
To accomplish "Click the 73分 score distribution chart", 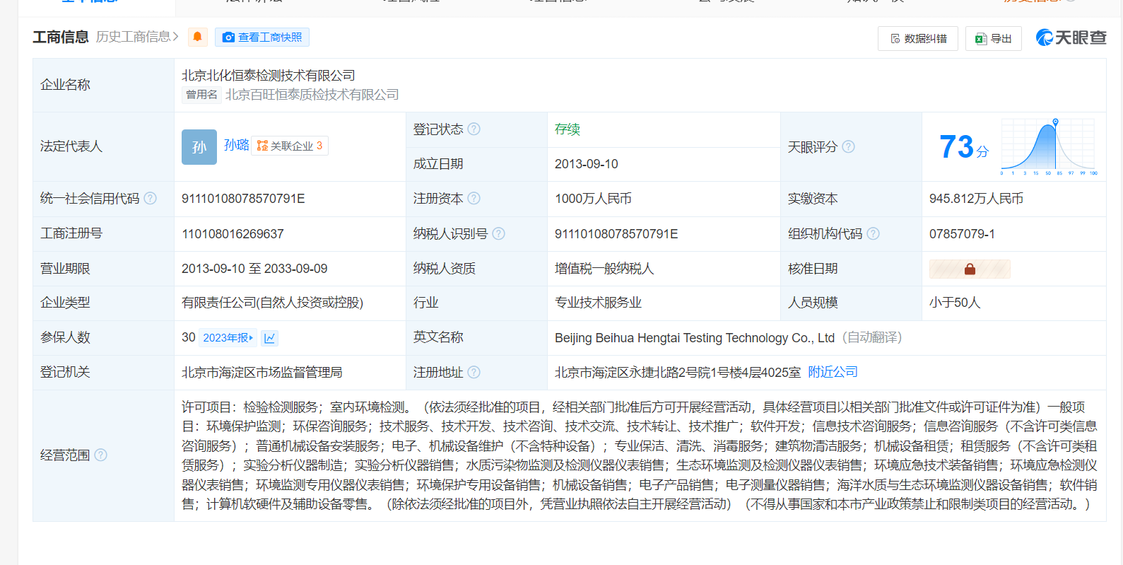I will 1049,147.
